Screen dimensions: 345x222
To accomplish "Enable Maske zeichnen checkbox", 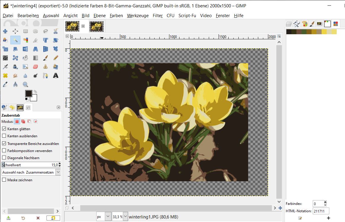I will 4,180.
